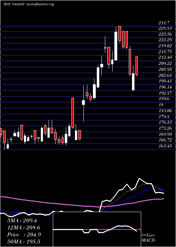Select the 228.83 price level label
The width and height of the screenshot is (176, 247).
[165, 28]
